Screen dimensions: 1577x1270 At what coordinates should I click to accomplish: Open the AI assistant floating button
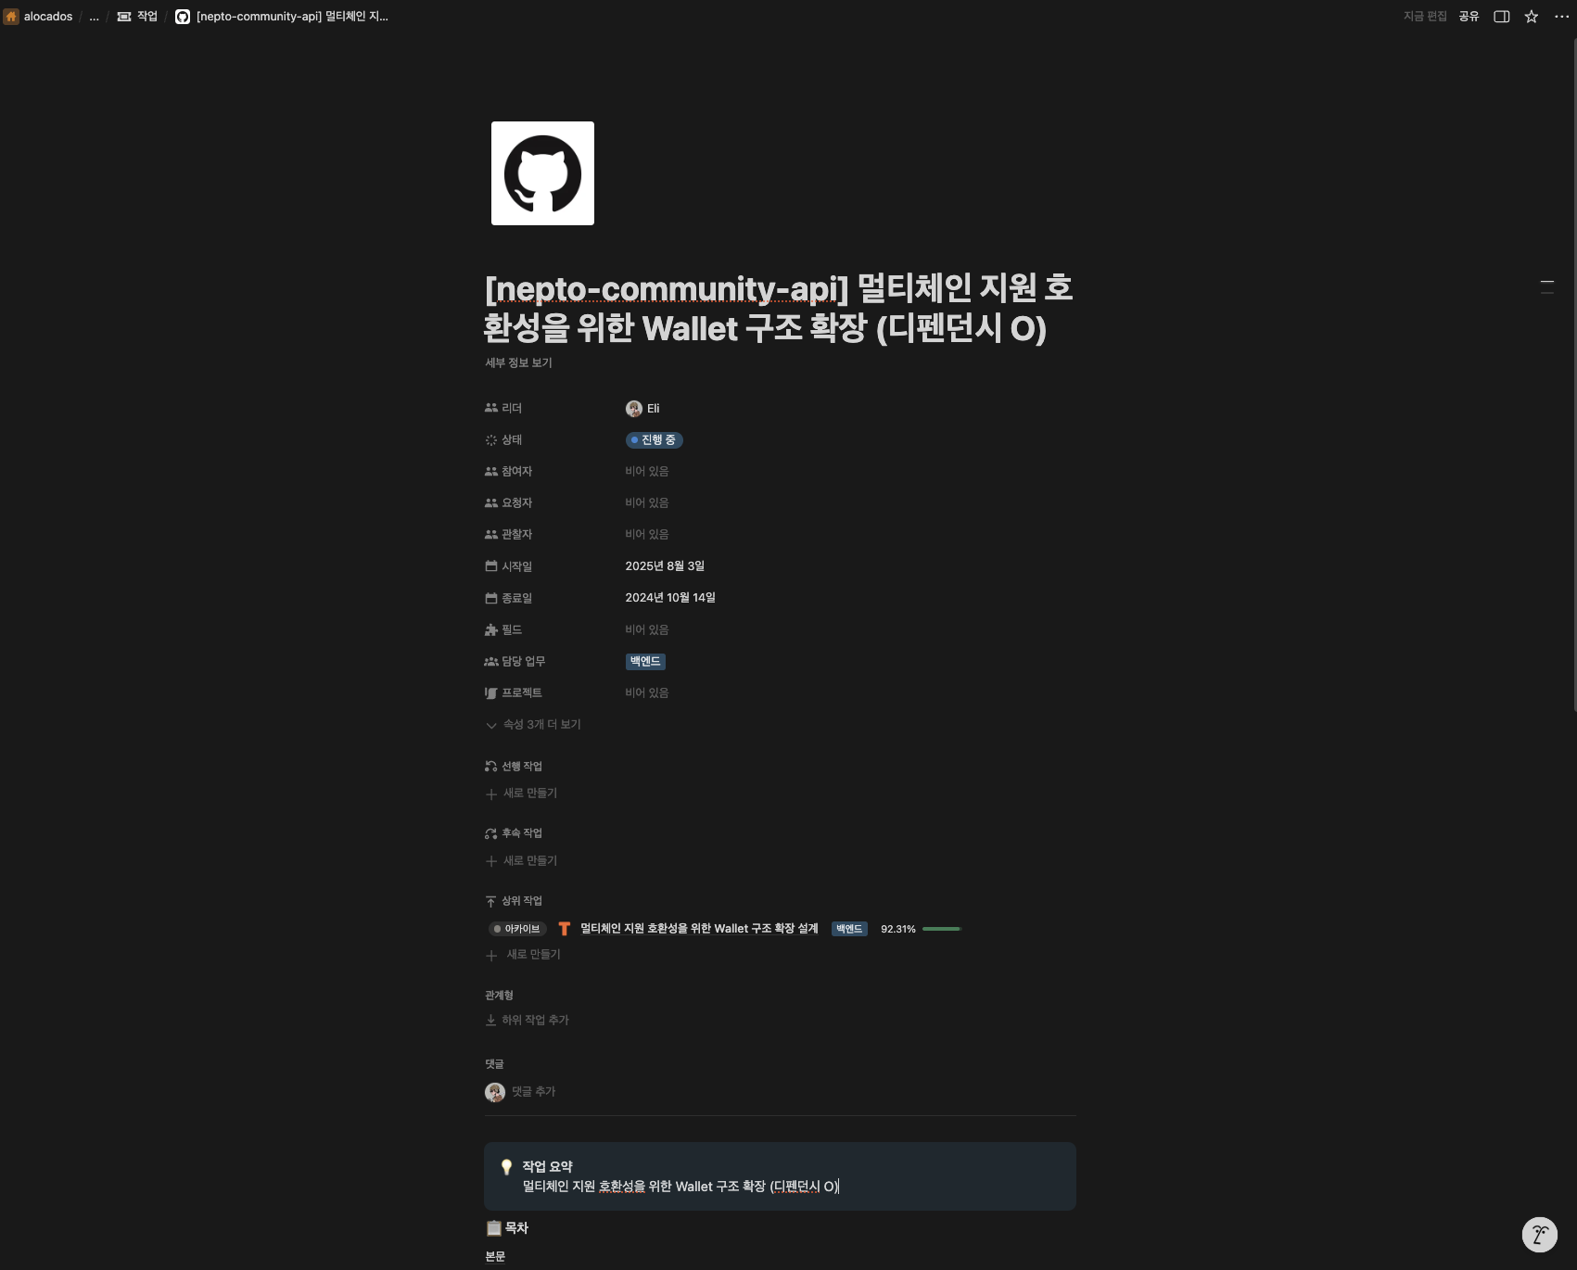[x=1540, y=1235]
